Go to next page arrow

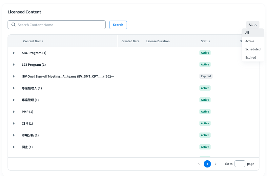coord(216,164)
